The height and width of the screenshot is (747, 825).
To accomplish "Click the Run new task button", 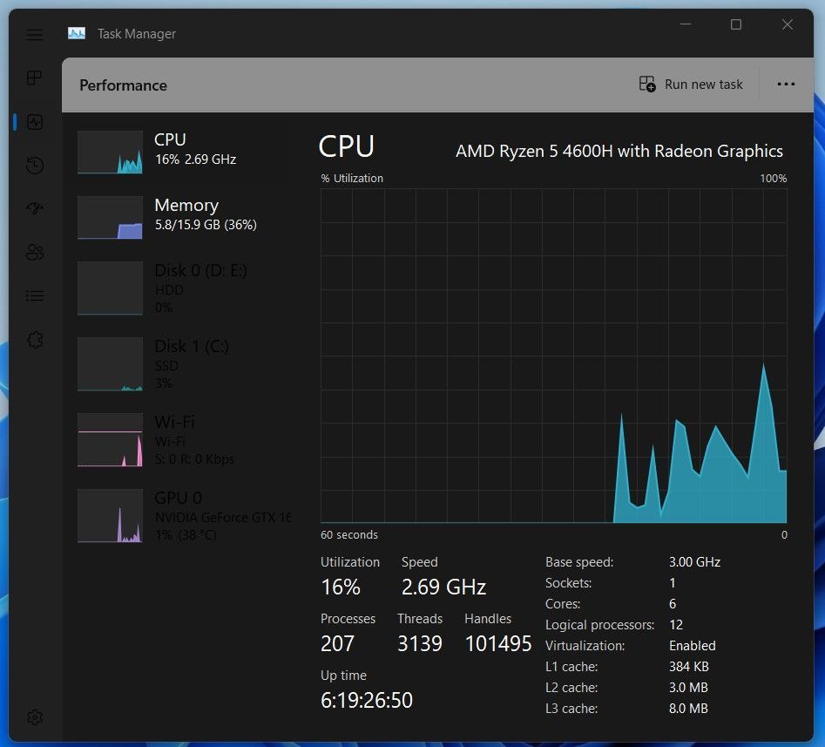I will click(691, 84).
